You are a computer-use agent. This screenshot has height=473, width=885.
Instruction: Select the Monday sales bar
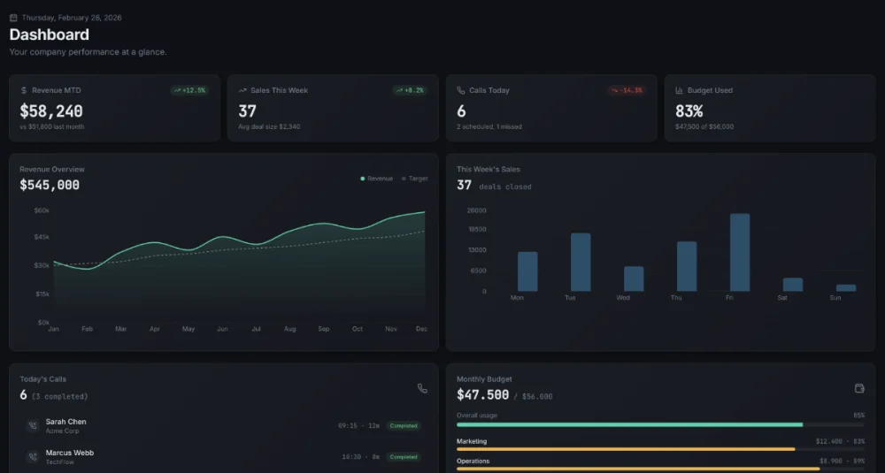click(527, 271)
